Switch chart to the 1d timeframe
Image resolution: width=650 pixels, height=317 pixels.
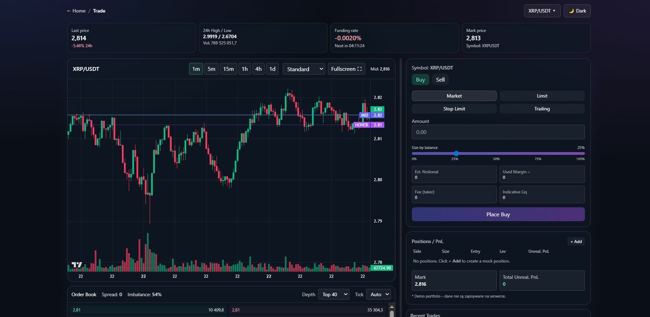click(x=272, y=69)
